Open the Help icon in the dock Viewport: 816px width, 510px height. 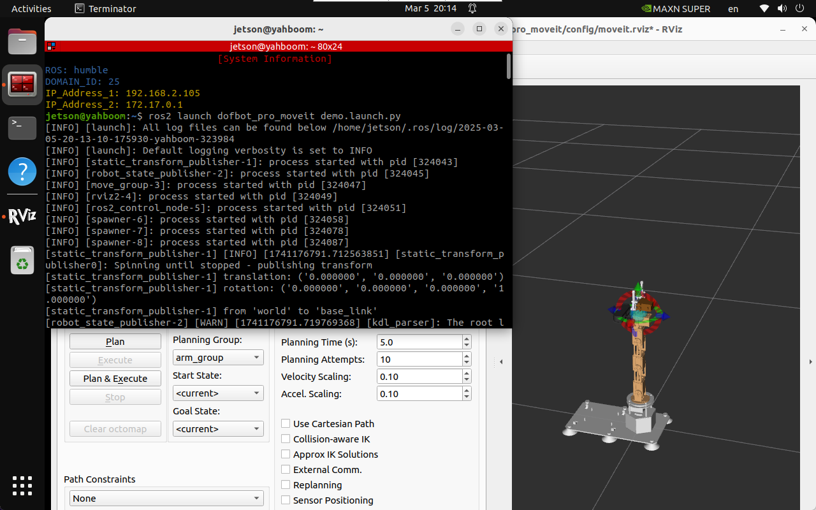click(22, 172)
